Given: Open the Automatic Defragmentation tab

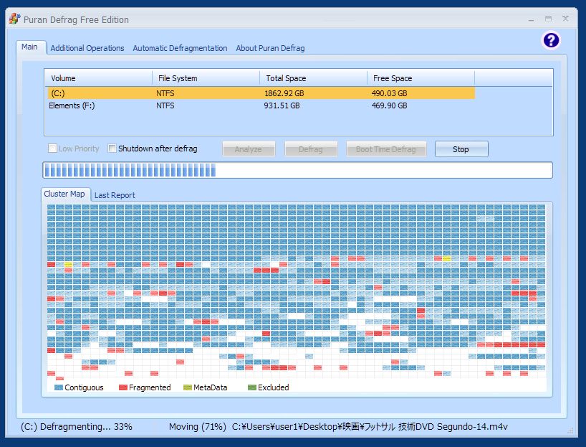Looking at the screenshot, I should point(180,48).
